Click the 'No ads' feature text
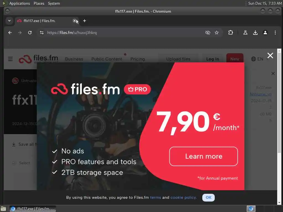 pos(73,151)
